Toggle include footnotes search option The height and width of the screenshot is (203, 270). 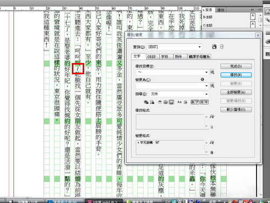(172, 102)
